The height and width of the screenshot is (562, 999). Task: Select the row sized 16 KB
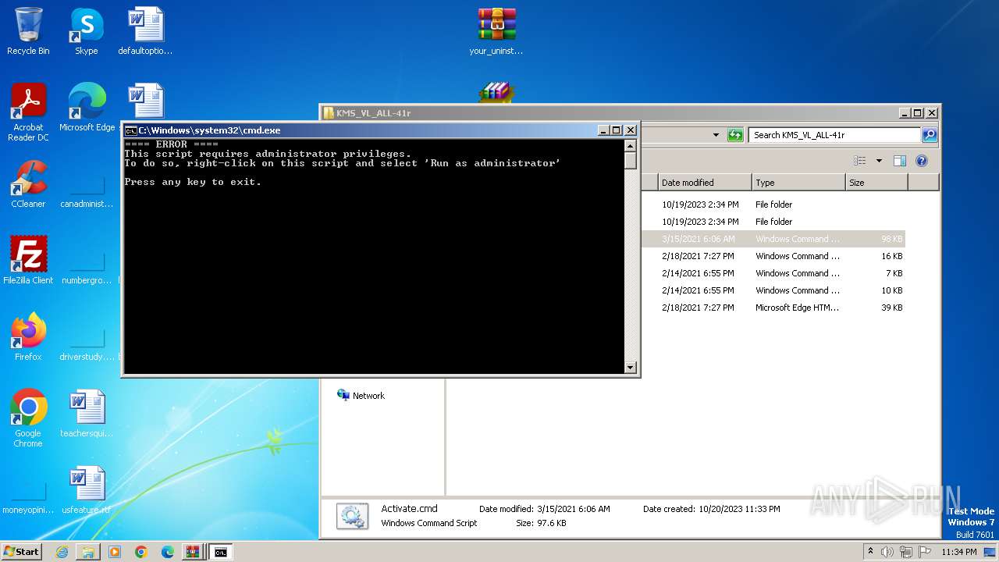click(x=773, y=256)
